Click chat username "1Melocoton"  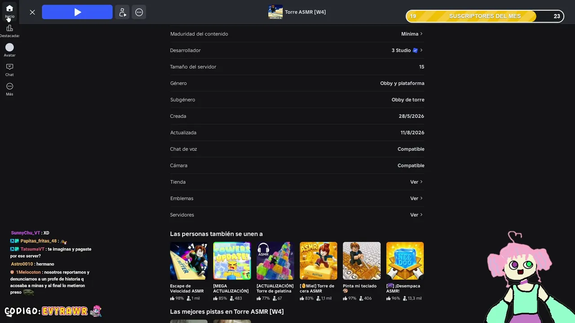(28, 272)
